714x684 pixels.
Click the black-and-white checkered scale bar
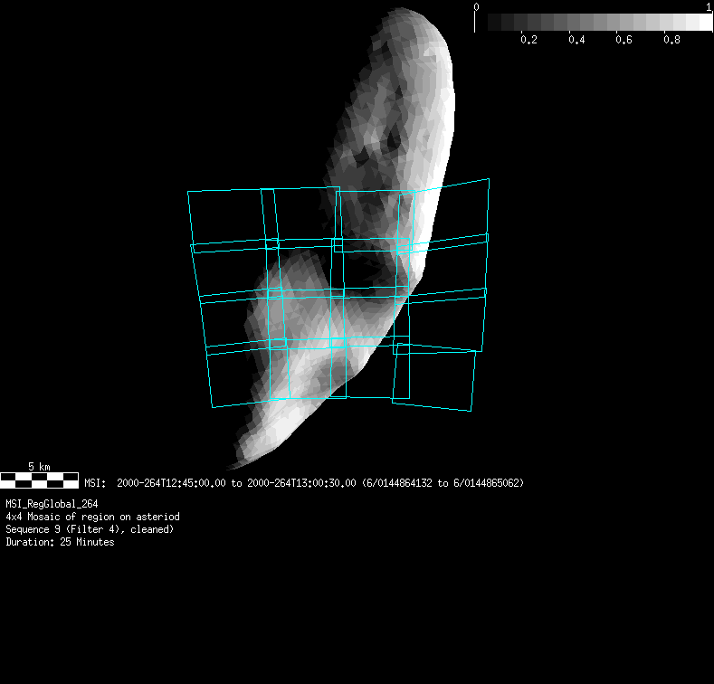[39, 480]
